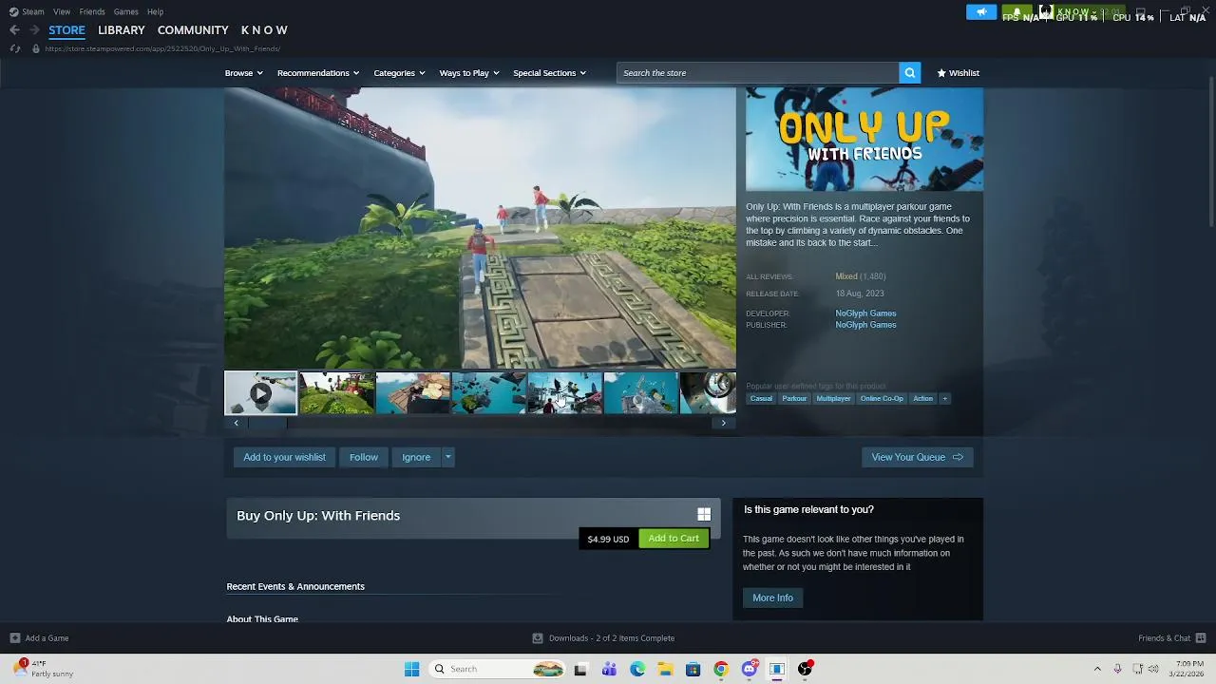Expand the Browse dropdown
Screen dimensions: 1216x684
click(243, 73)
